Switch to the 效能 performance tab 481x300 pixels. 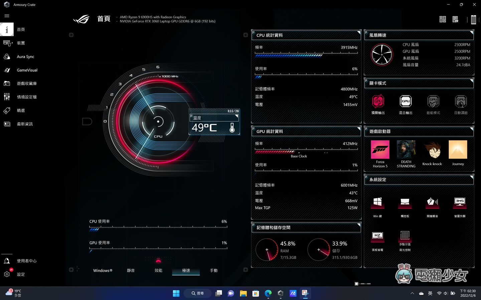coord(158,270)
